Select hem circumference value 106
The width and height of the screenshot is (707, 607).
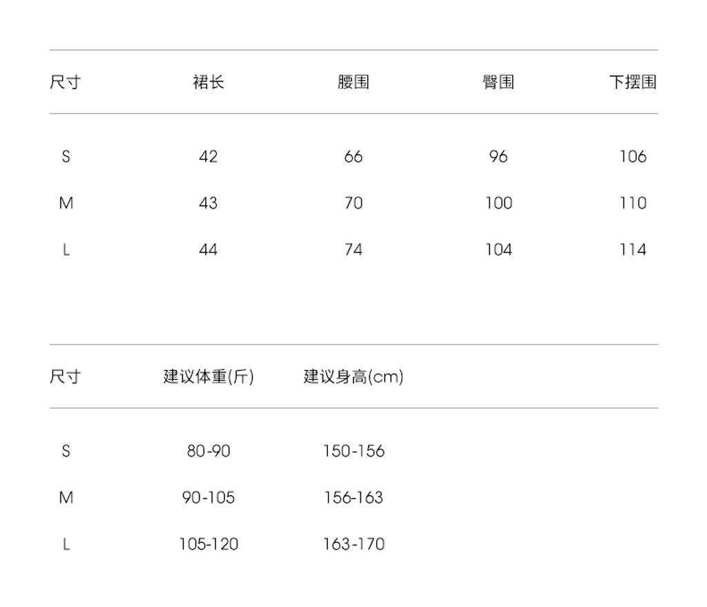coord(632,157)
